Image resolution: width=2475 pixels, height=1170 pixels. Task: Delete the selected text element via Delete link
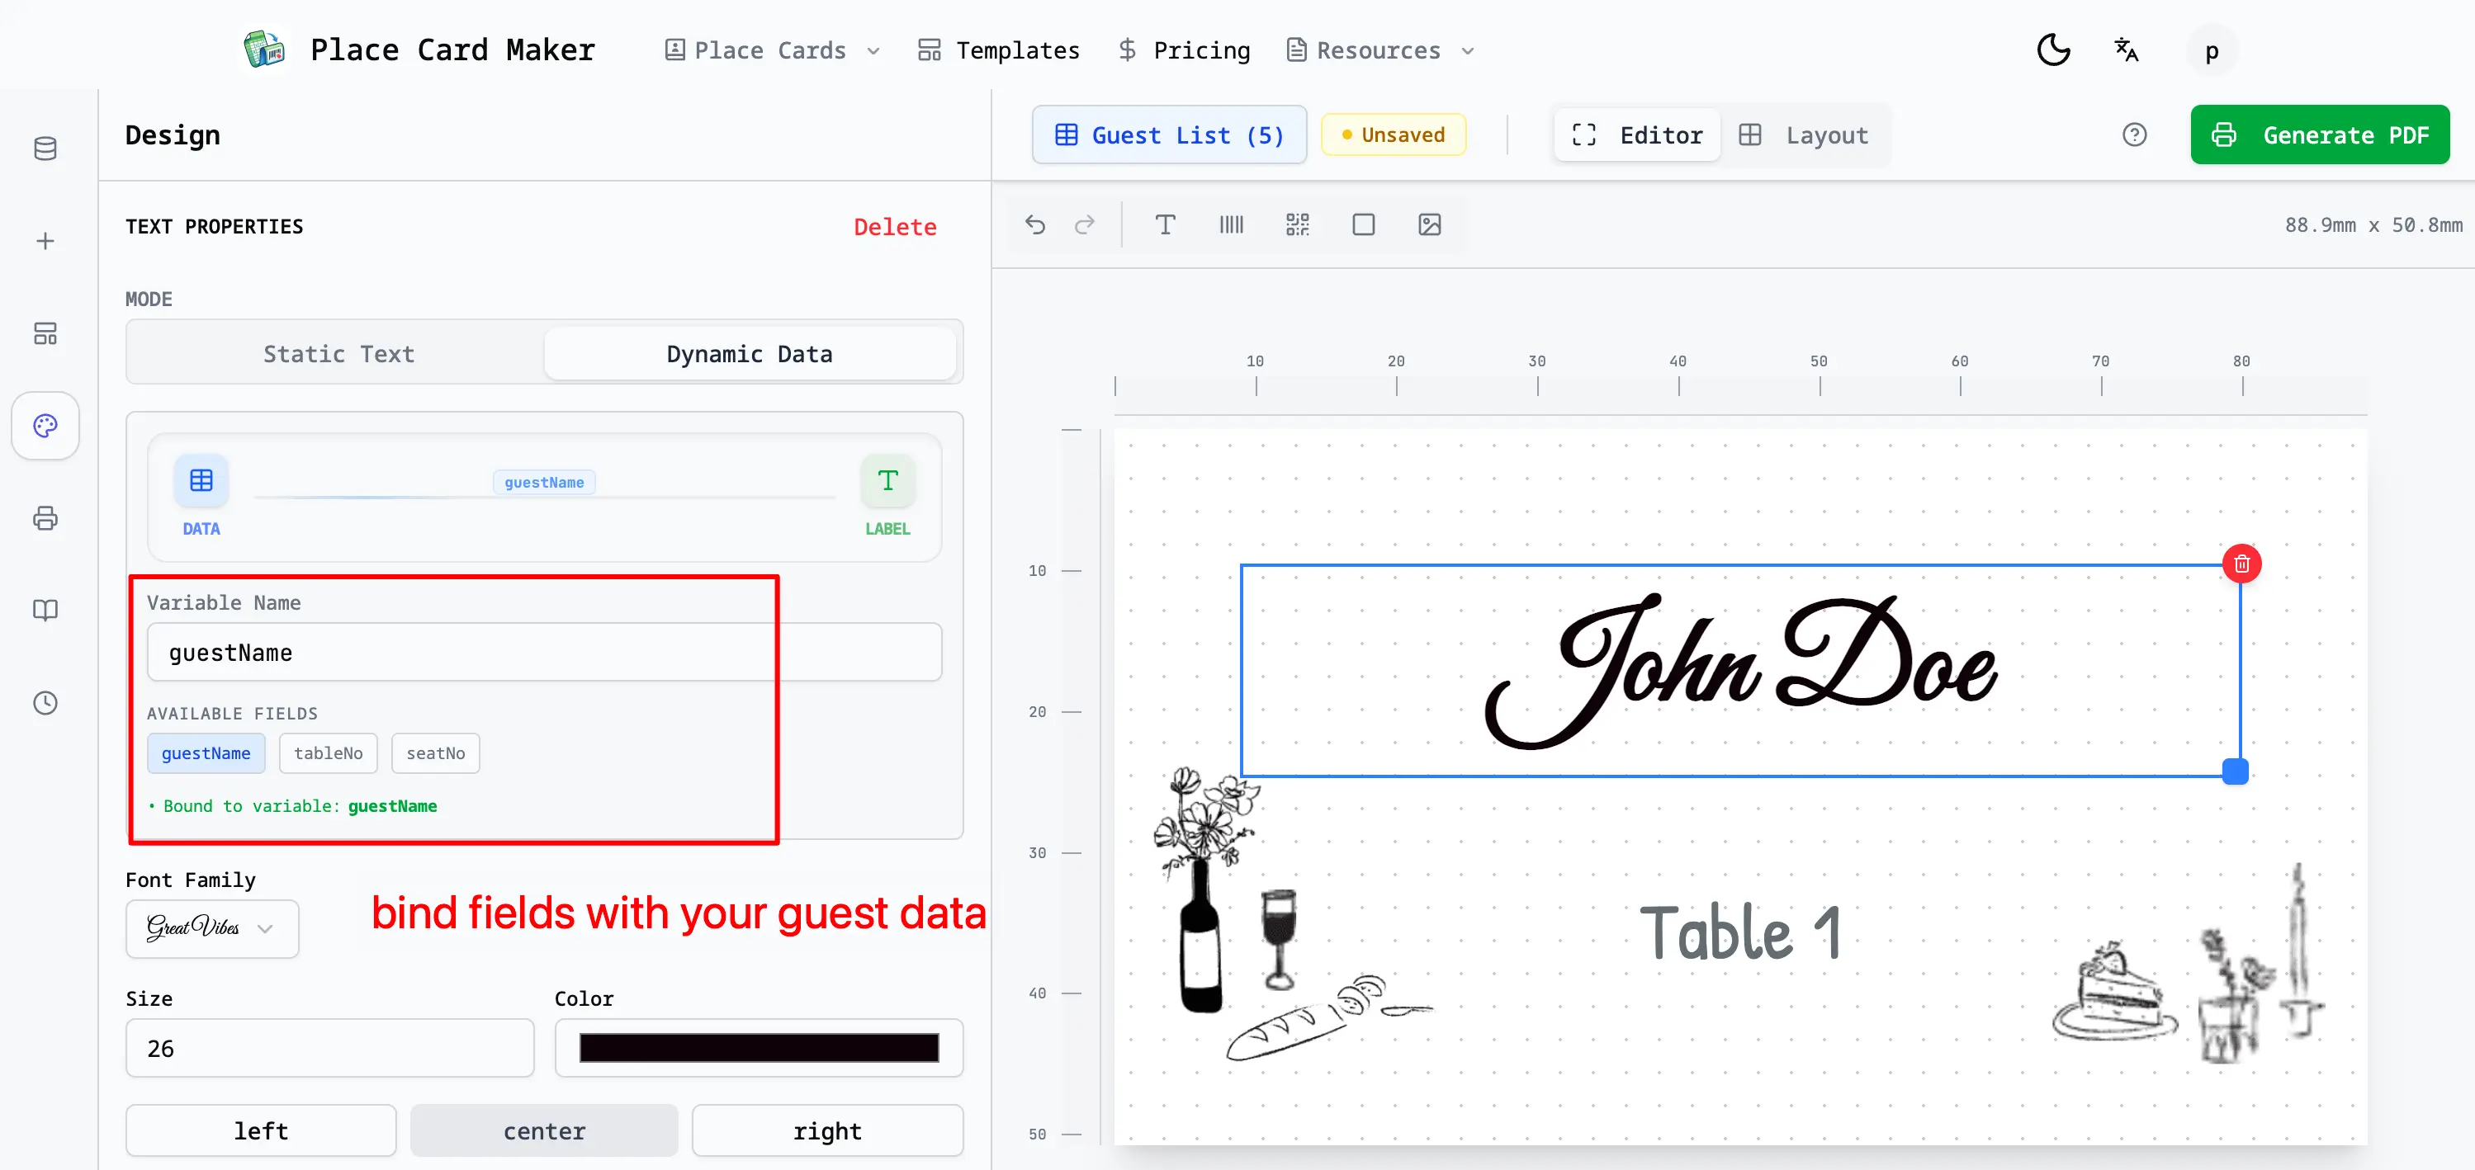click(x=895, y=227)
